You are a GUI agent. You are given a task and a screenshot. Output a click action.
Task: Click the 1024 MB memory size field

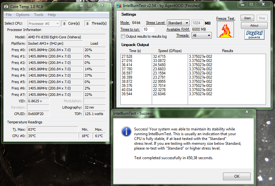[198, 23]
